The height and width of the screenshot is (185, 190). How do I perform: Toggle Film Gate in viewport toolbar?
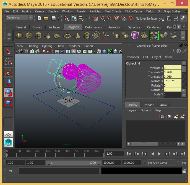pyautogui.click(x=63, y=51)
